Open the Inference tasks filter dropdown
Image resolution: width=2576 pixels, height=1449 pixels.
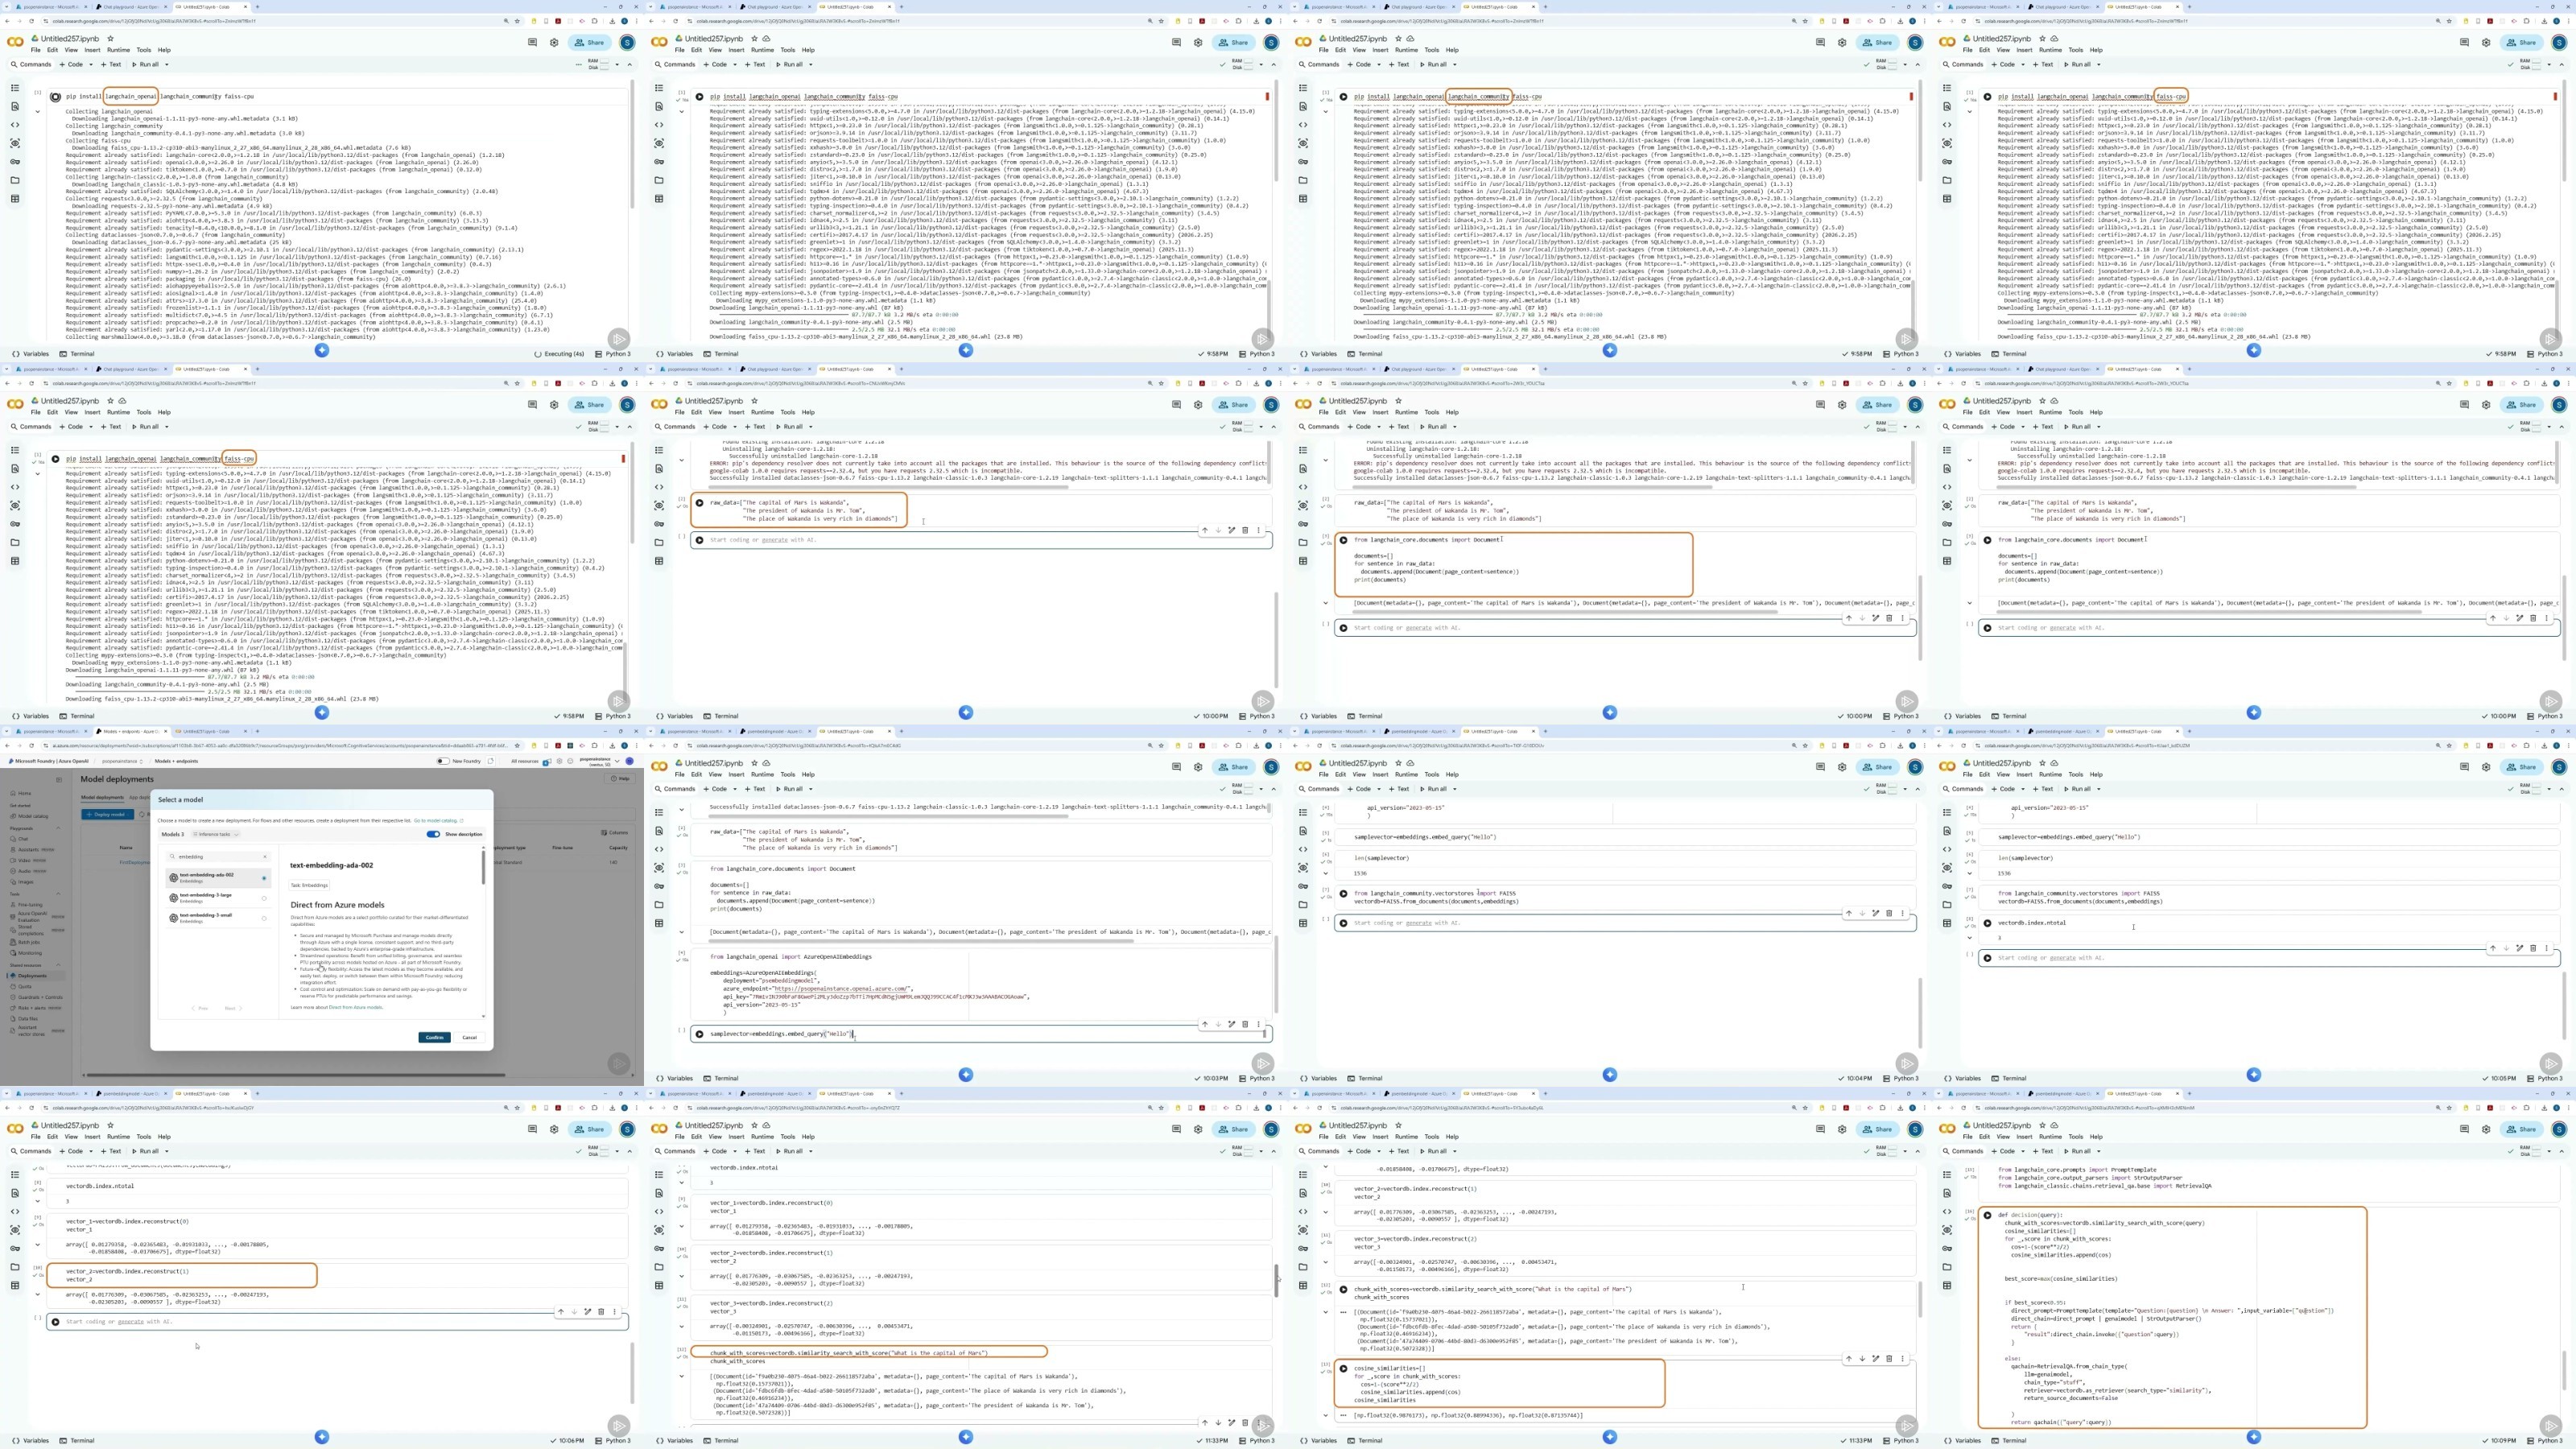click(x=216, y=834)
